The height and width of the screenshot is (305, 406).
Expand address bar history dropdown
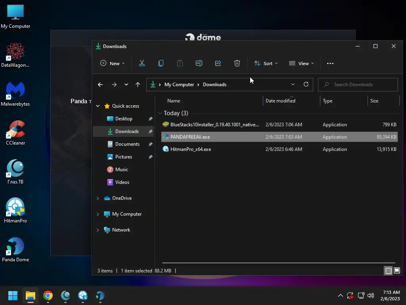(293, 84)
